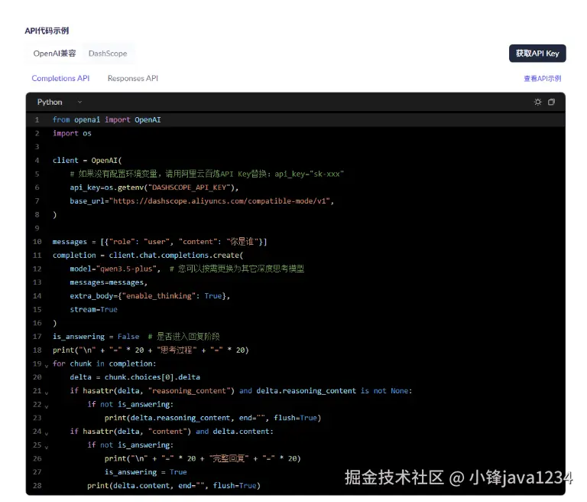Viewport: 587px width, 502px height.
Task: Click the 'messages=messages,' line
Action: (x=109, y=282)
